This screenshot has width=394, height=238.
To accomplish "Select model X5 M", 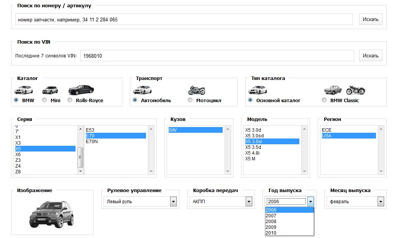I will [x=272, y=159].
